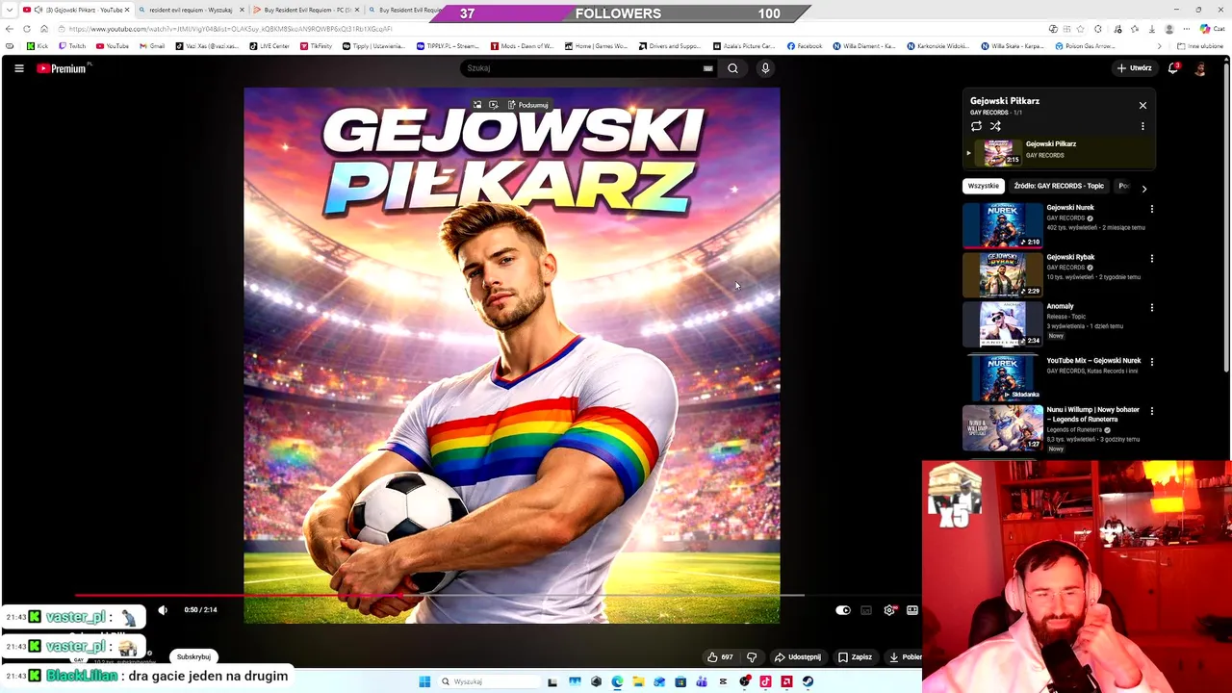Click the Utwórz create button
Screen dimensions: 1232x693
tap(1135, 68)
